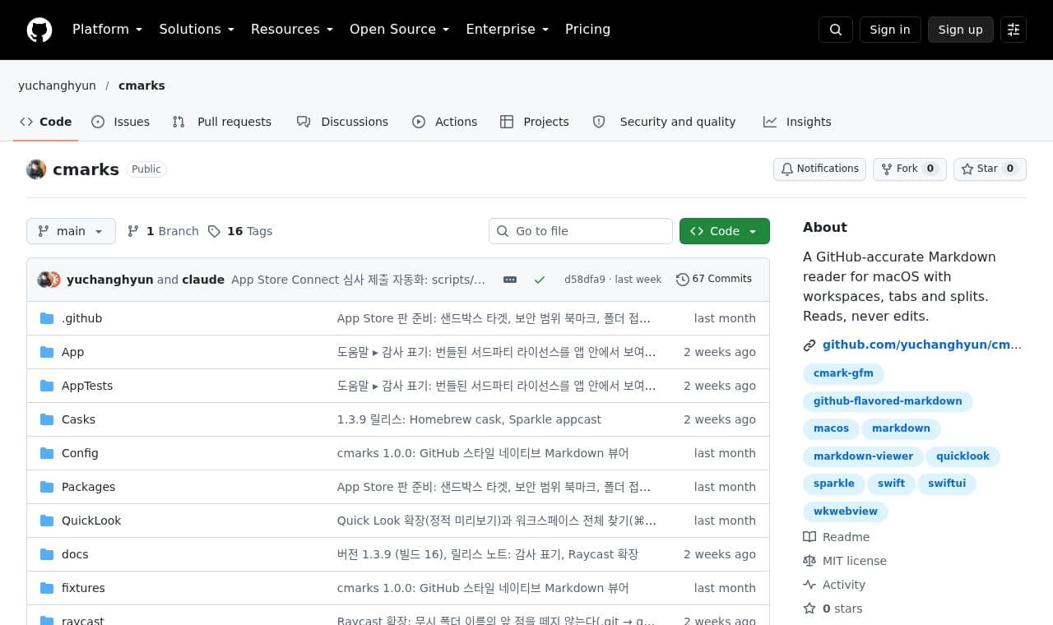
Task: Open the .github folder
Action: (81, 318)
